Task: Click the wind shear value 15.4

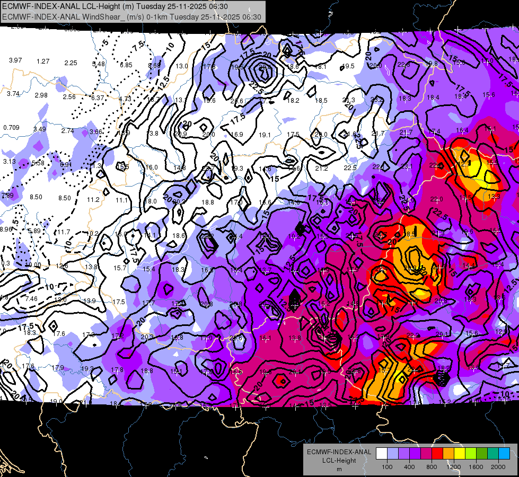Action: coord(149,269)
